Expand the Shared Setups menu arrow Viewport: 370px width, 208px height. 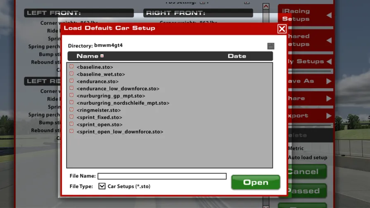click(329, 40)
